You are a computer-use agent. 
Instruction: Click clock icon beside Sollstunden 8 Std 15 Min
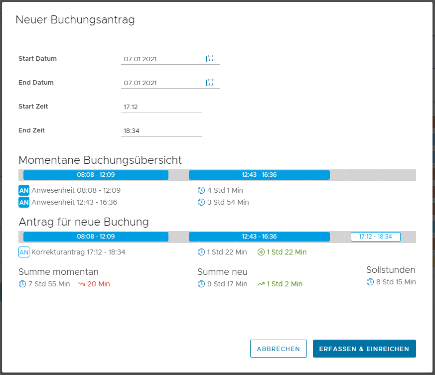pyautogui.click(x=370, y=282)
